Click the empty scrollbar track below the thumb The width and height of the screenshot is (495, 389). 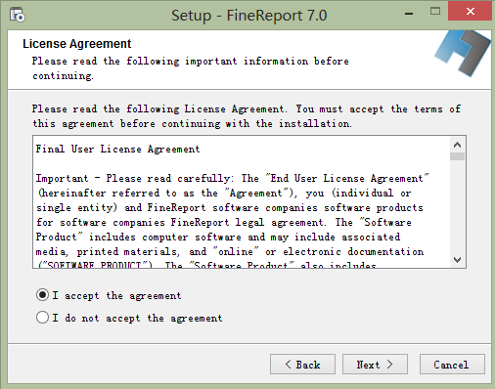tap(457, 206)
